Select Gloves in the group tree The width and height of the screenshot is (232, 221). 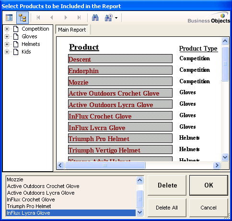click(x=29, y=36)
